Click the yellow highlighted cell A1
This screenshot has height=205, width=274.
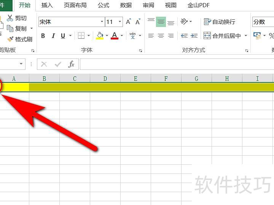(x=14, y=87)
